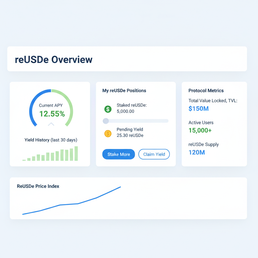This screenshot has height=258, width=258.
Task: Switch to the reUSDe Overview header
Action: click(x=53, y=60)
